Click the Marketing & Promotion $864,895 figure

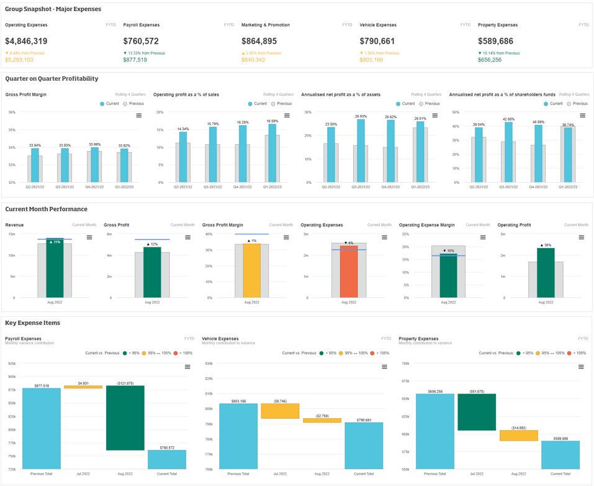[x=259, y=41]
